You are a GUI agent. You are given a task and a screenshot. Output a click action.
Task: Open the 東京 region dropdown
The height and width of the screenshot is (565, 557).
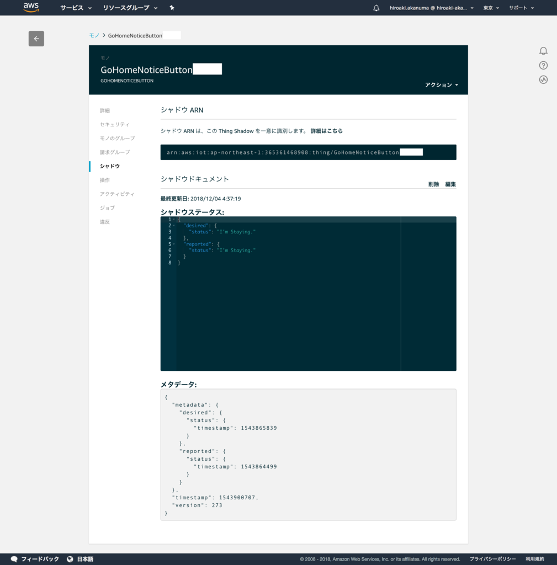pyautogui.click(x=491, y=8)
